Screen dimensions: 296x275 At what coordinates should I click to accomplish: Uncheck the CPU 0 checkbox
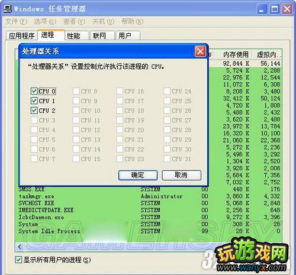(34, 91)
